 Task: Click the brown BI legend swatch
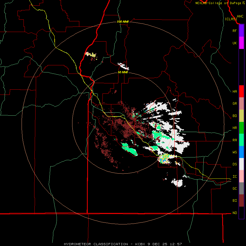241,201
